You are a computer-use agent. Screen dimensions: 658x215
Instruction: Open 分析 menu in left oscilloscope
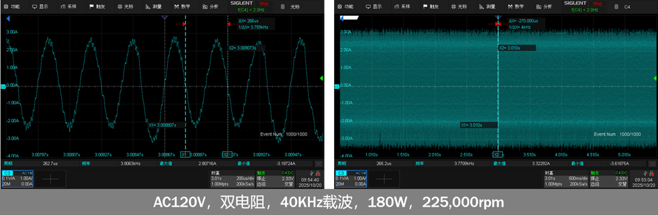point(210,7)
